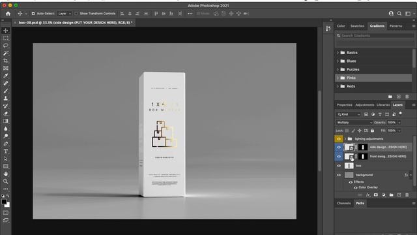Hide the background layer
This screenshot has height=235, width=417.
(x=339, y=175)
